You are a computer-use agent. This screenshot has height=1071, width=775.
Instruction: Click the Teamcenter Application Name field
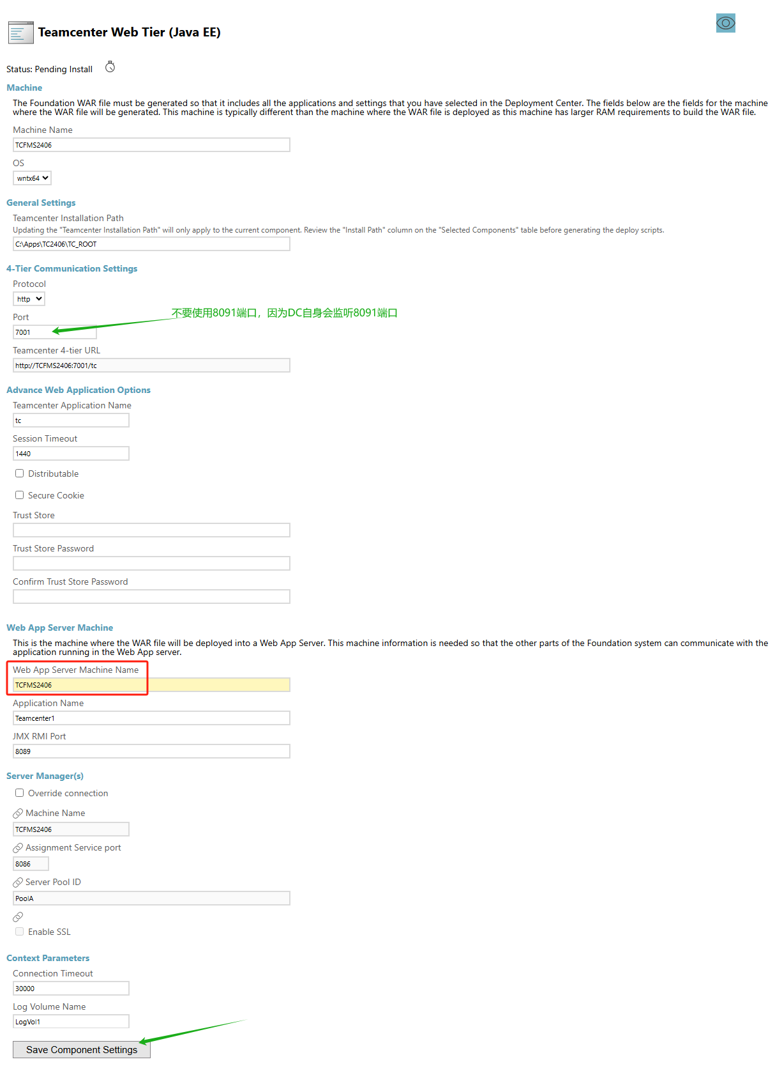coord(71,420)
